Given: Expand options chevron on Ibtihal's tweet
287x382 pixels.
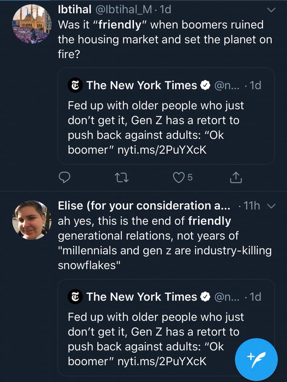Looking at the screenshot, I should 271,10.
